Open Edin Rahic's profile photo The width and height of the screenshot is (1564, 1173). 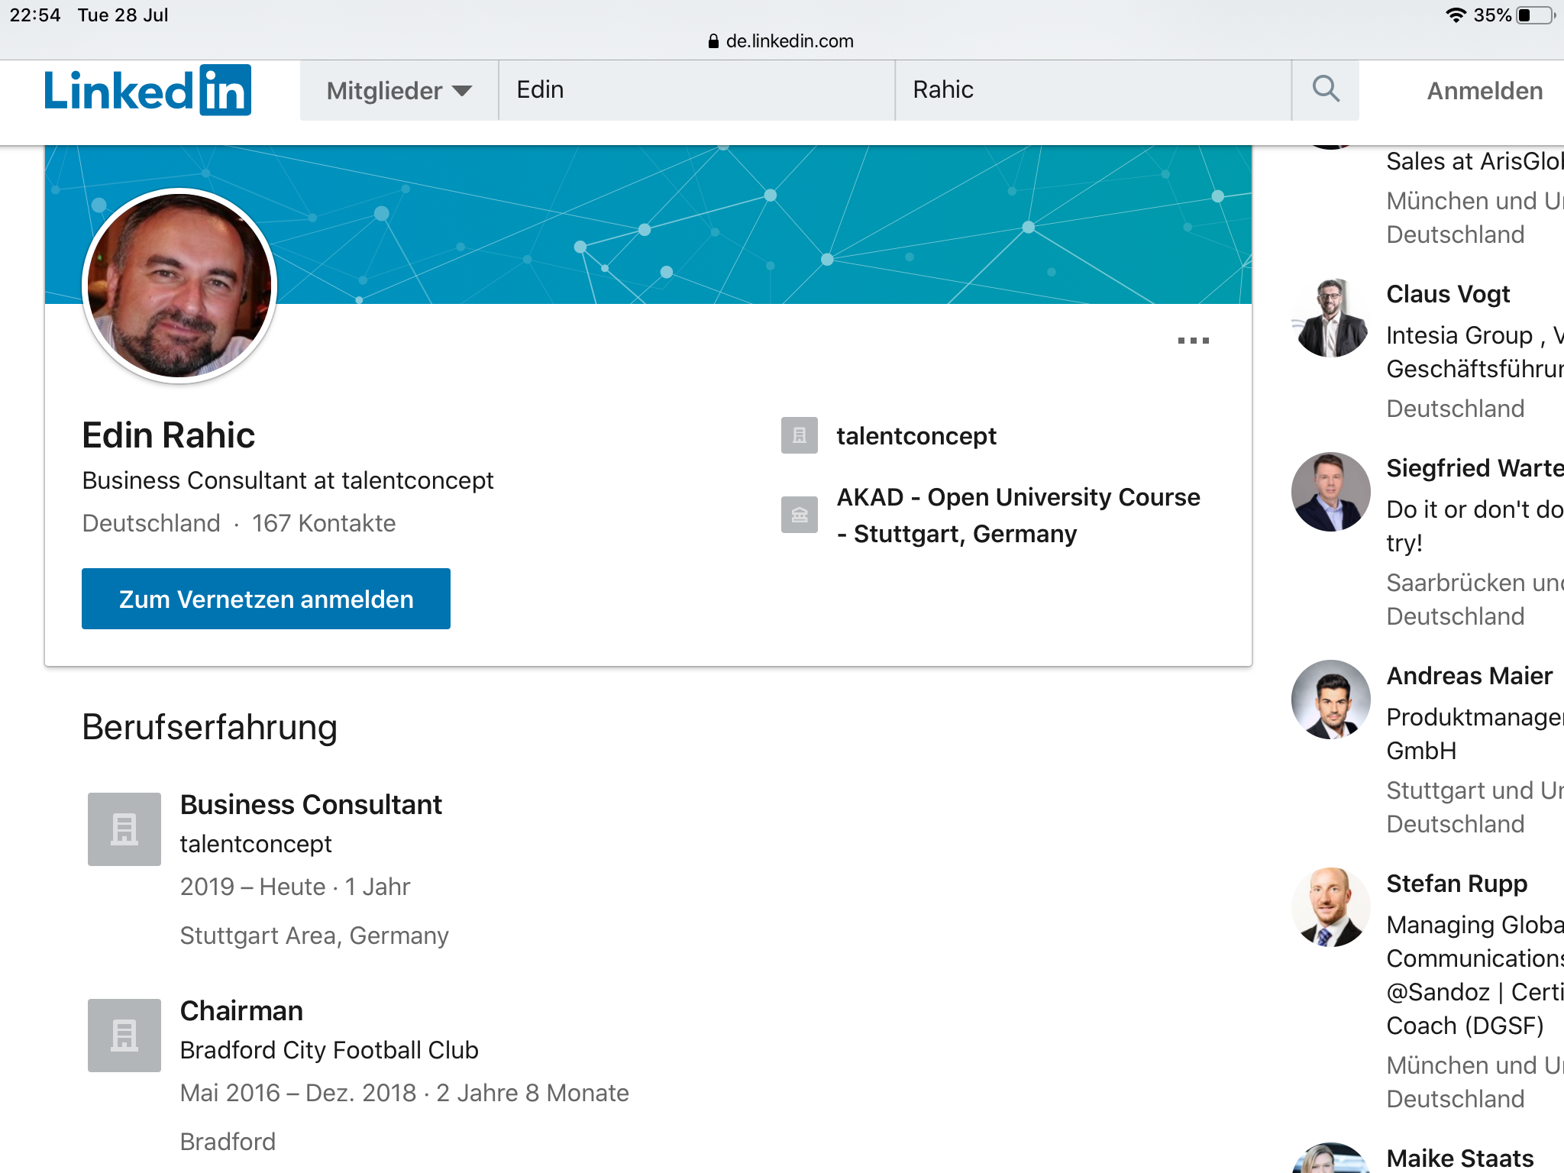pos(179,286)
